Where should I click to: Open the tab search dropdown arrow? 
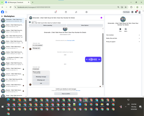click(2, 2)
